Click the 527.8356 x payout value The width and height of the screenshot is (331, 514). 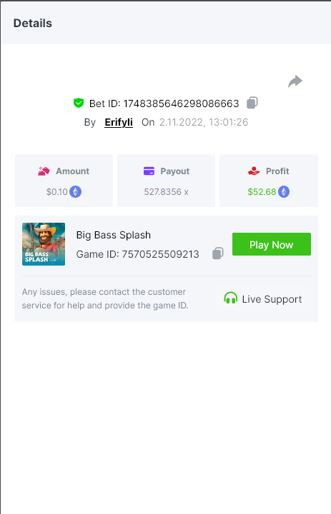click(x=166, y=192)
